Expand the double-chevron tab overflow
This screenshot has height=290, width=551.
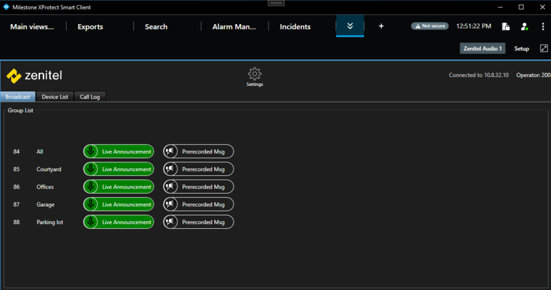350,26
